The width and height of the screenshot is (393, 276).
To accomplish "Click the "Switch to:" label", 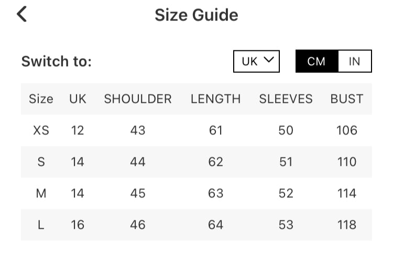I will tap(56, 61).
